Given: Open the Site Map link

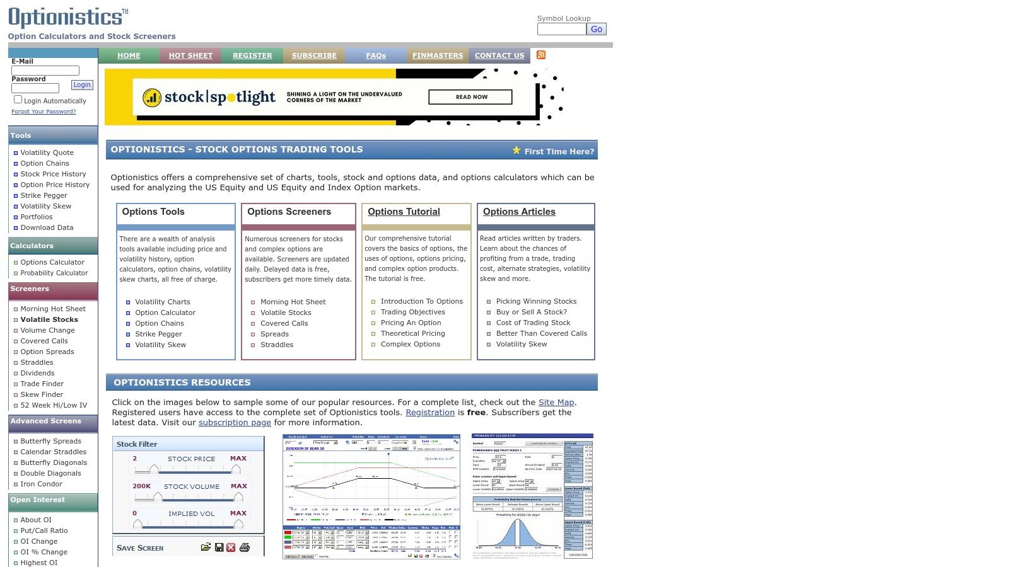Looking at the screenshot, I should click(x=556, y=402).
